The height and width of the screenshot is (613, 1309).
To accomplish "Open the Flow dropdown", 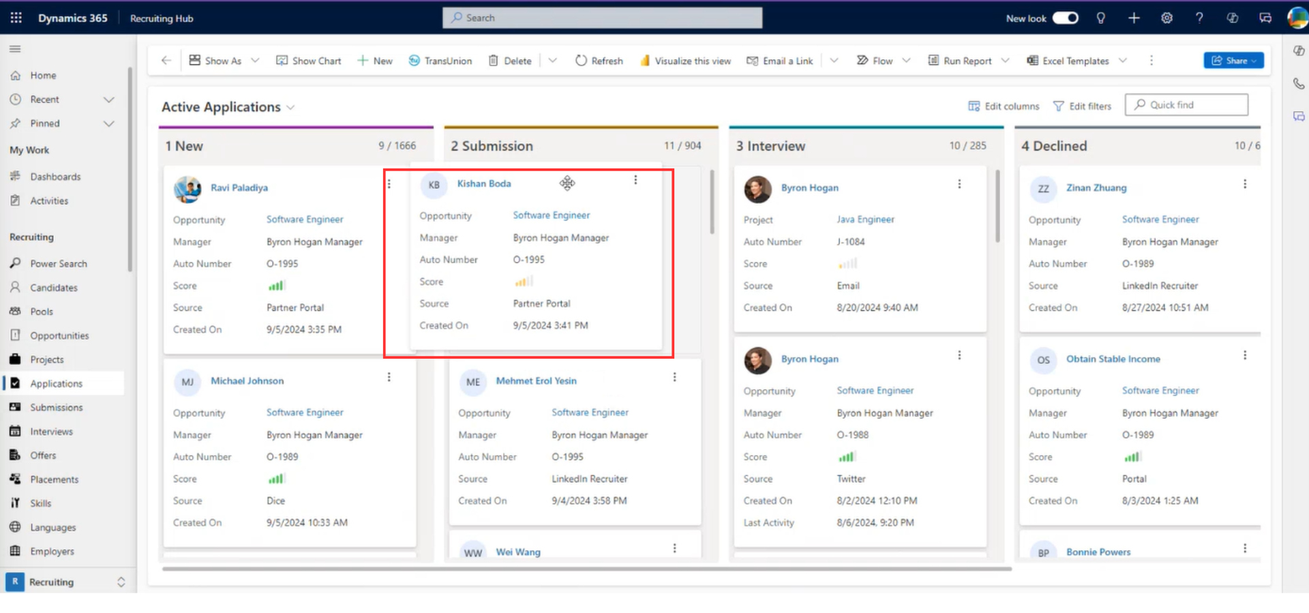I will pos(884,61).
